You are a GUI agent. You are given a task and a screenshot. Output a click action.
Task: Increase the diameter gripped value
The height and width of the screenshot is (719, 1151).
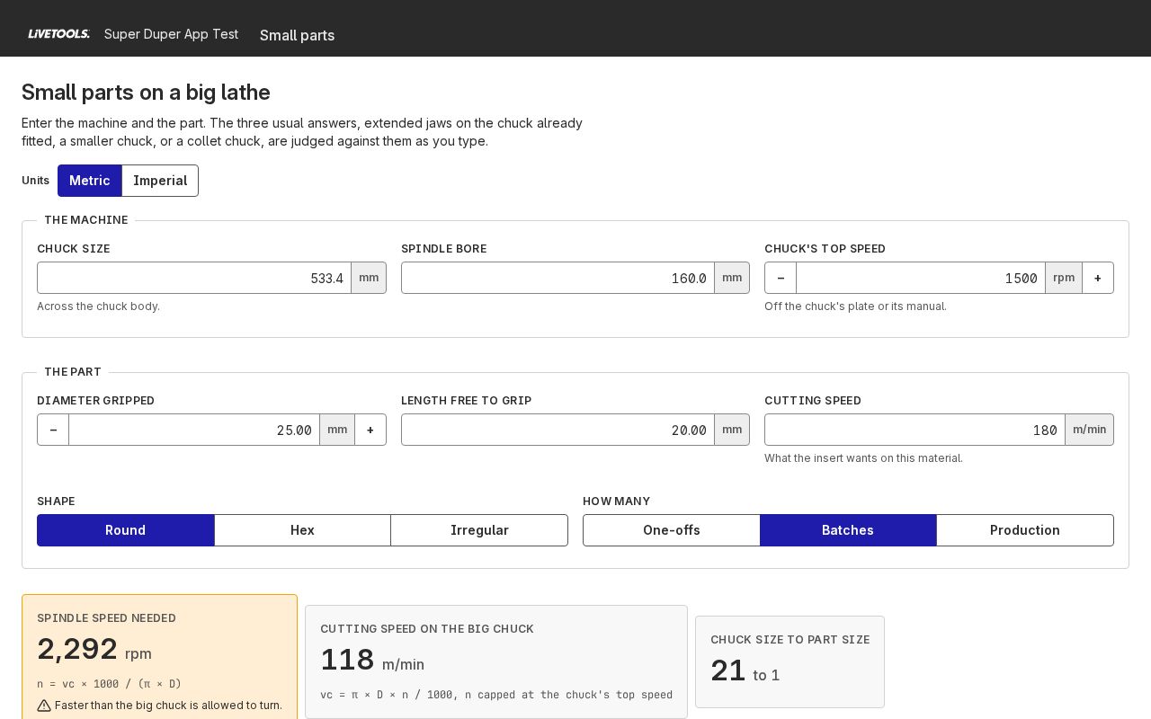370,430
